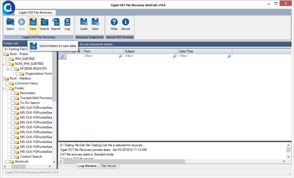294x178 pixels.
Task: Click the log line 'OST file recovery starts in Standard mode.'
Action: point(87,154)
